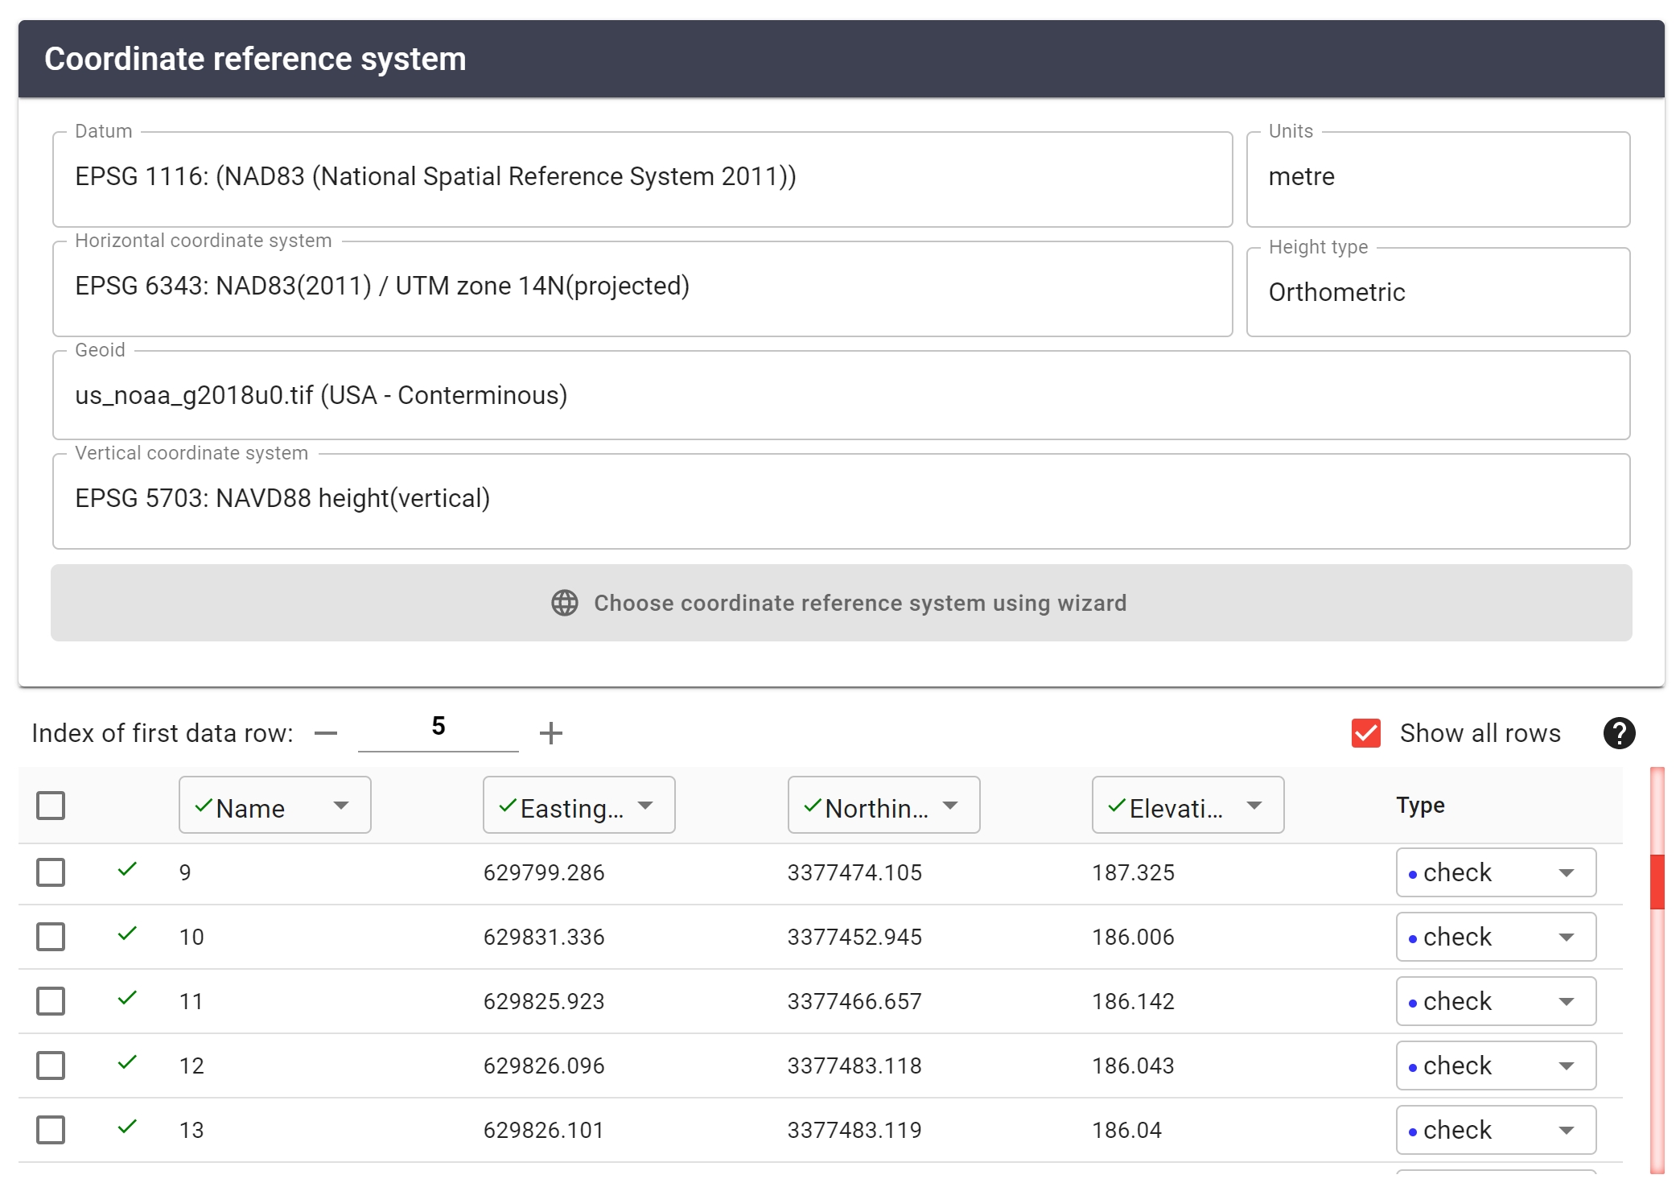Click the red vertical scrollbar thumb

[x=1657, y=881]
